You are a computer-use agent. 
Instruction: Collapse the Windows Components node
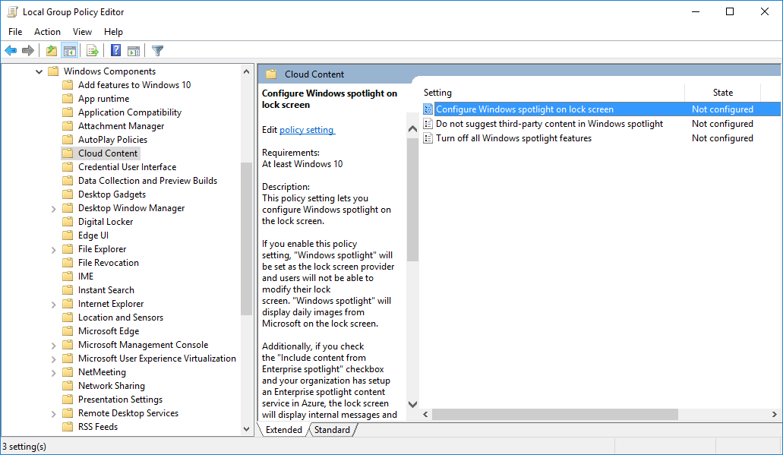(39, 71)
